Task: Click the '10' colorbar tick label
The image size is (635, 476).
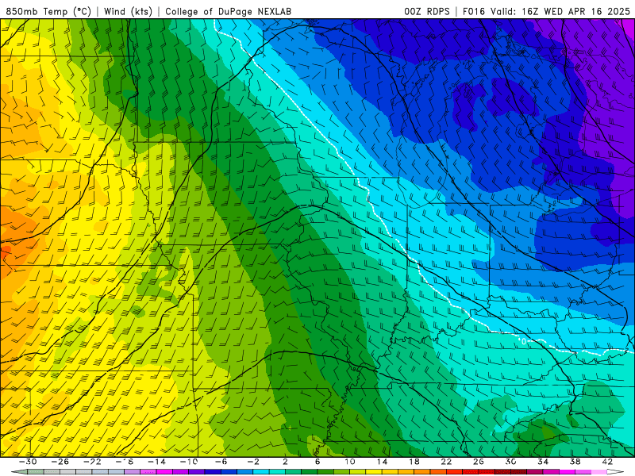Action: click(x=350, y=462)
